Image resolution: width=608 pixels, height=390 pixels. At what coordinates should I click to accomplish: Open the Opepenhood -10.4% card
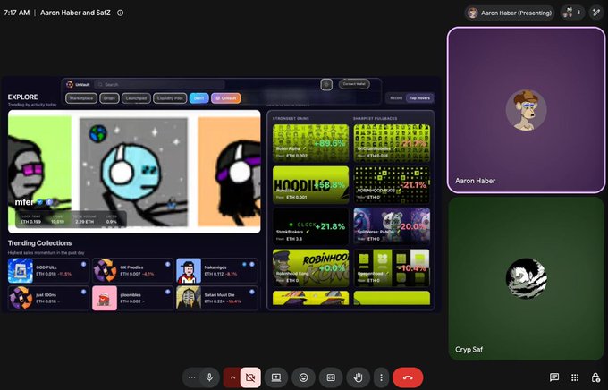click(x=392, y=268)
